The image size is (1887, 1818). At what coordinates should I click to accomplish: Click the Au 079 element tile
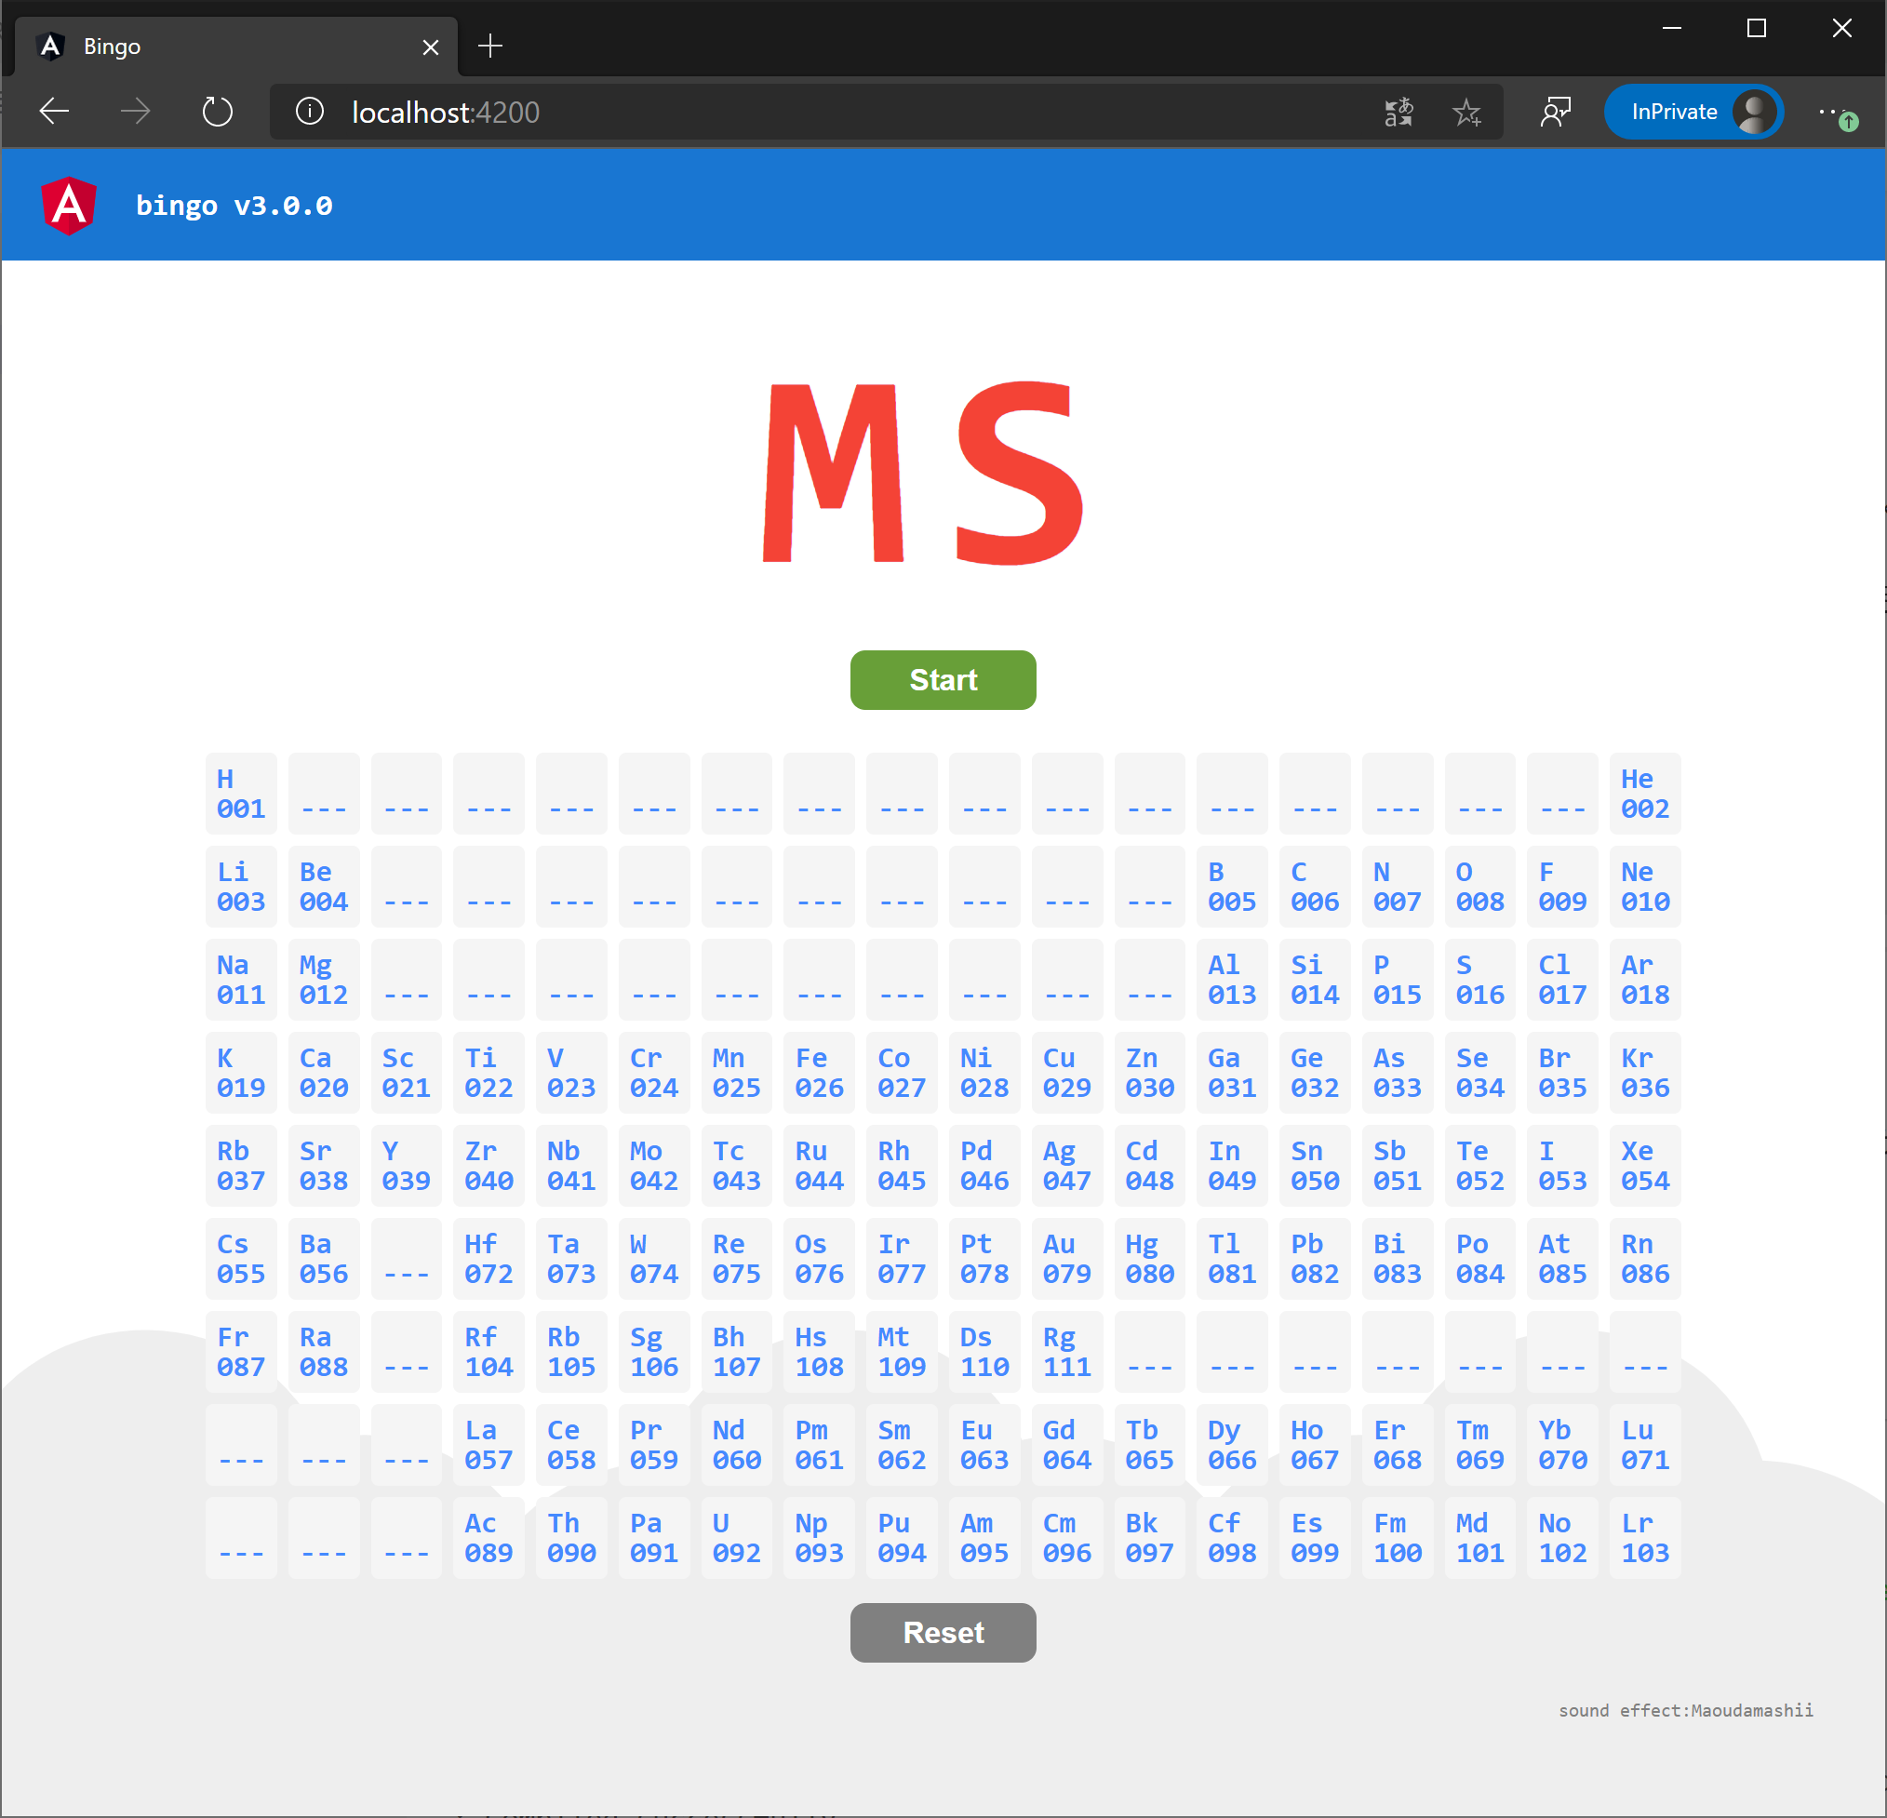point(1066,1259)
